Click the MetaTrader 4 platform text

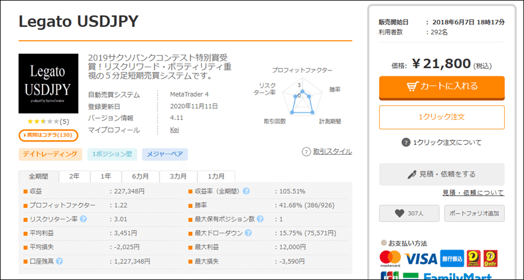(189, 94)
